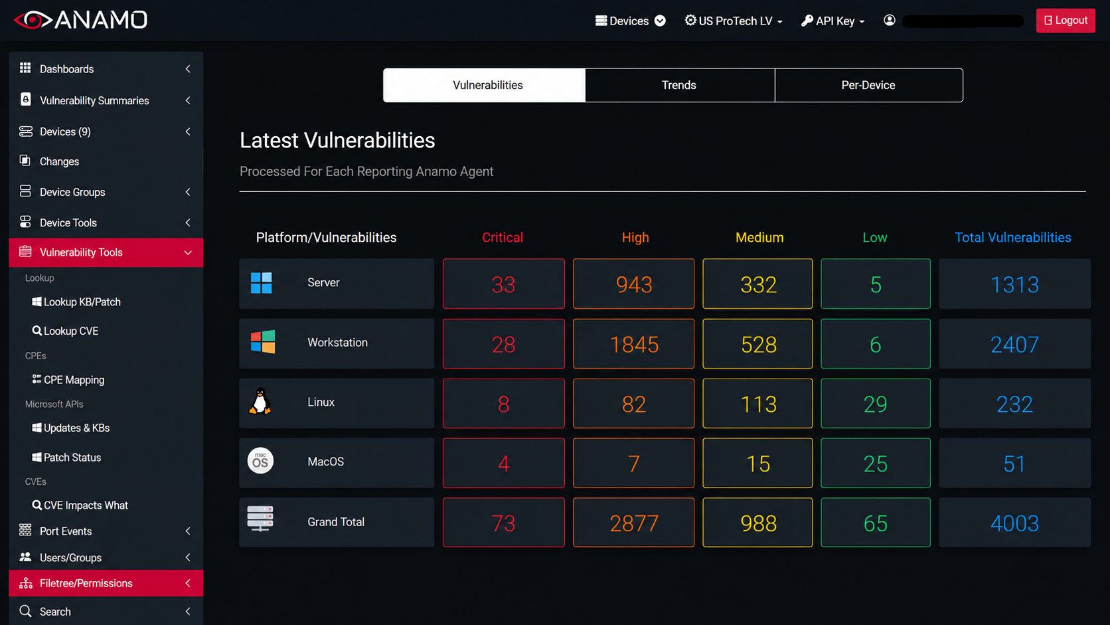Click the user profile icon in header
Image resolution: width=1110 pixels, height=625 pixels.
(890, 21)
